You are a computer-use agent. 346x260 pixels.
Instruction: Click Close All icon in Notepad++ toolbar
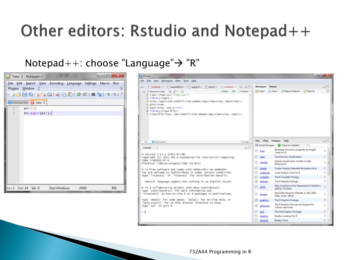coord(44,95)
